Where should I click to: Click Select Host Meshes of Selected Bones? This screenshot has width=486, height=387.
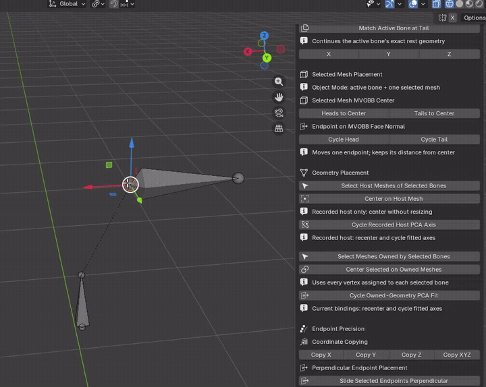pyautogui.click(x=389, y=186)
